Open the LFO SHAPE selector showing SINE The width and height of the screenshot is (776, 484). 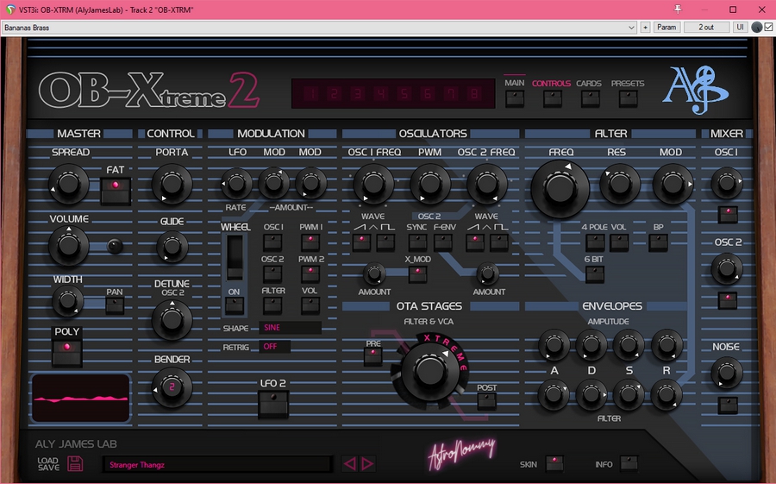pos(290,328)
